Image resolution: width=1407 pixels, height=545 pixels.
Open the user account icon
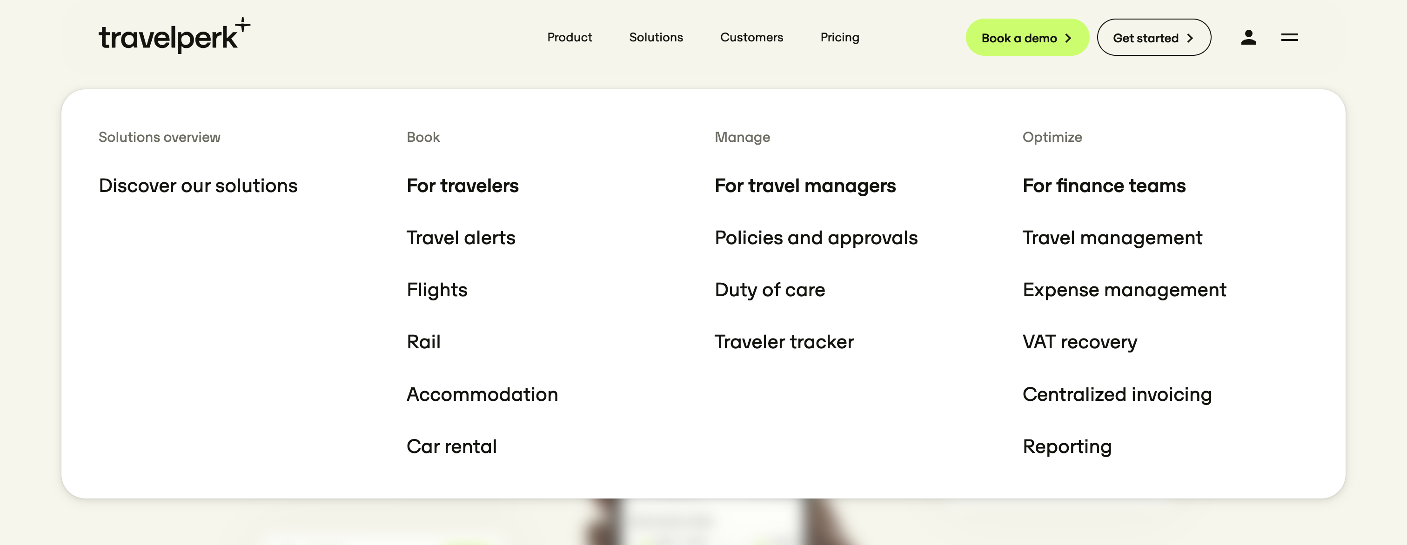coord(1248,37)
